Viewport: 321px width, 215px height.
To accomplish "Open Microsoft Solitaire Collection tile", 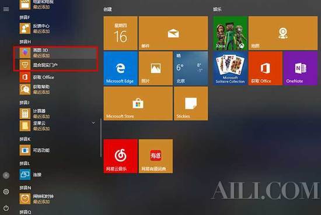I will (x=230, y=68).
